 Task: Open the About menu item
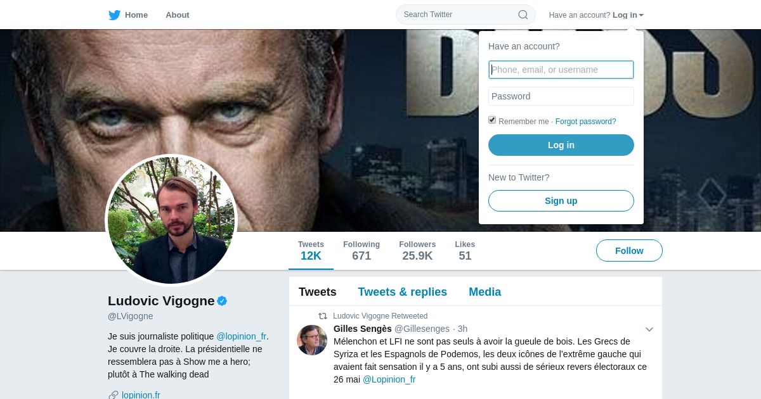click(178, 15)
